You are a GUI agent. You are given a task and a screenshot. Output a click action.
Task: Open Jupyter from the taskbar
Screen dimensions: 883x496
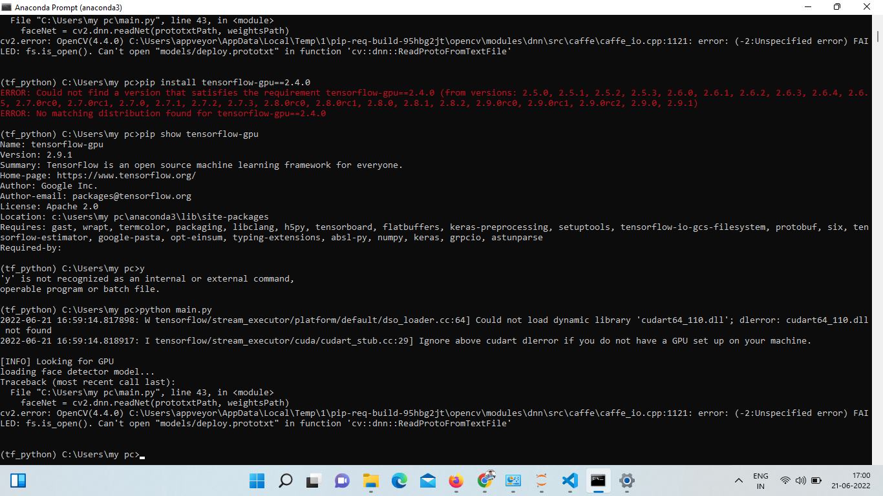pos(541,480)
